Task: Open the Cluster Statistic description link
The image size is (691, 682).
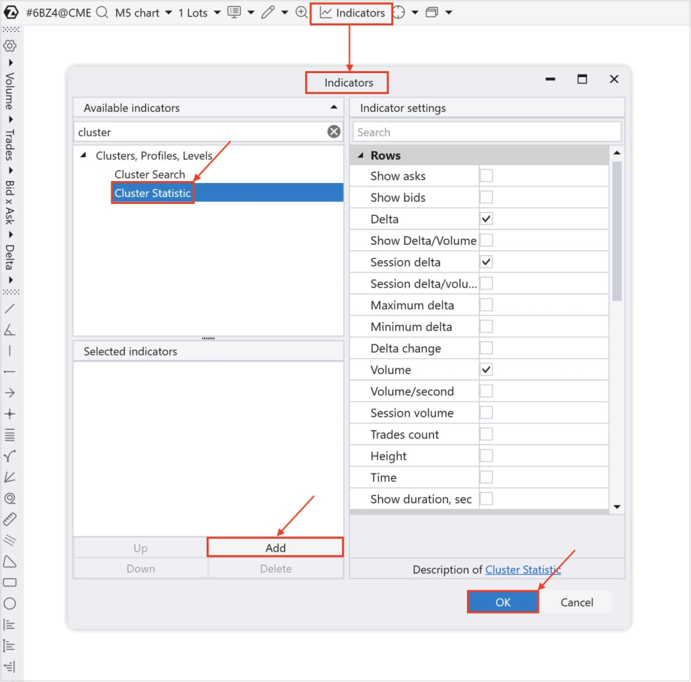Action: 523,569
